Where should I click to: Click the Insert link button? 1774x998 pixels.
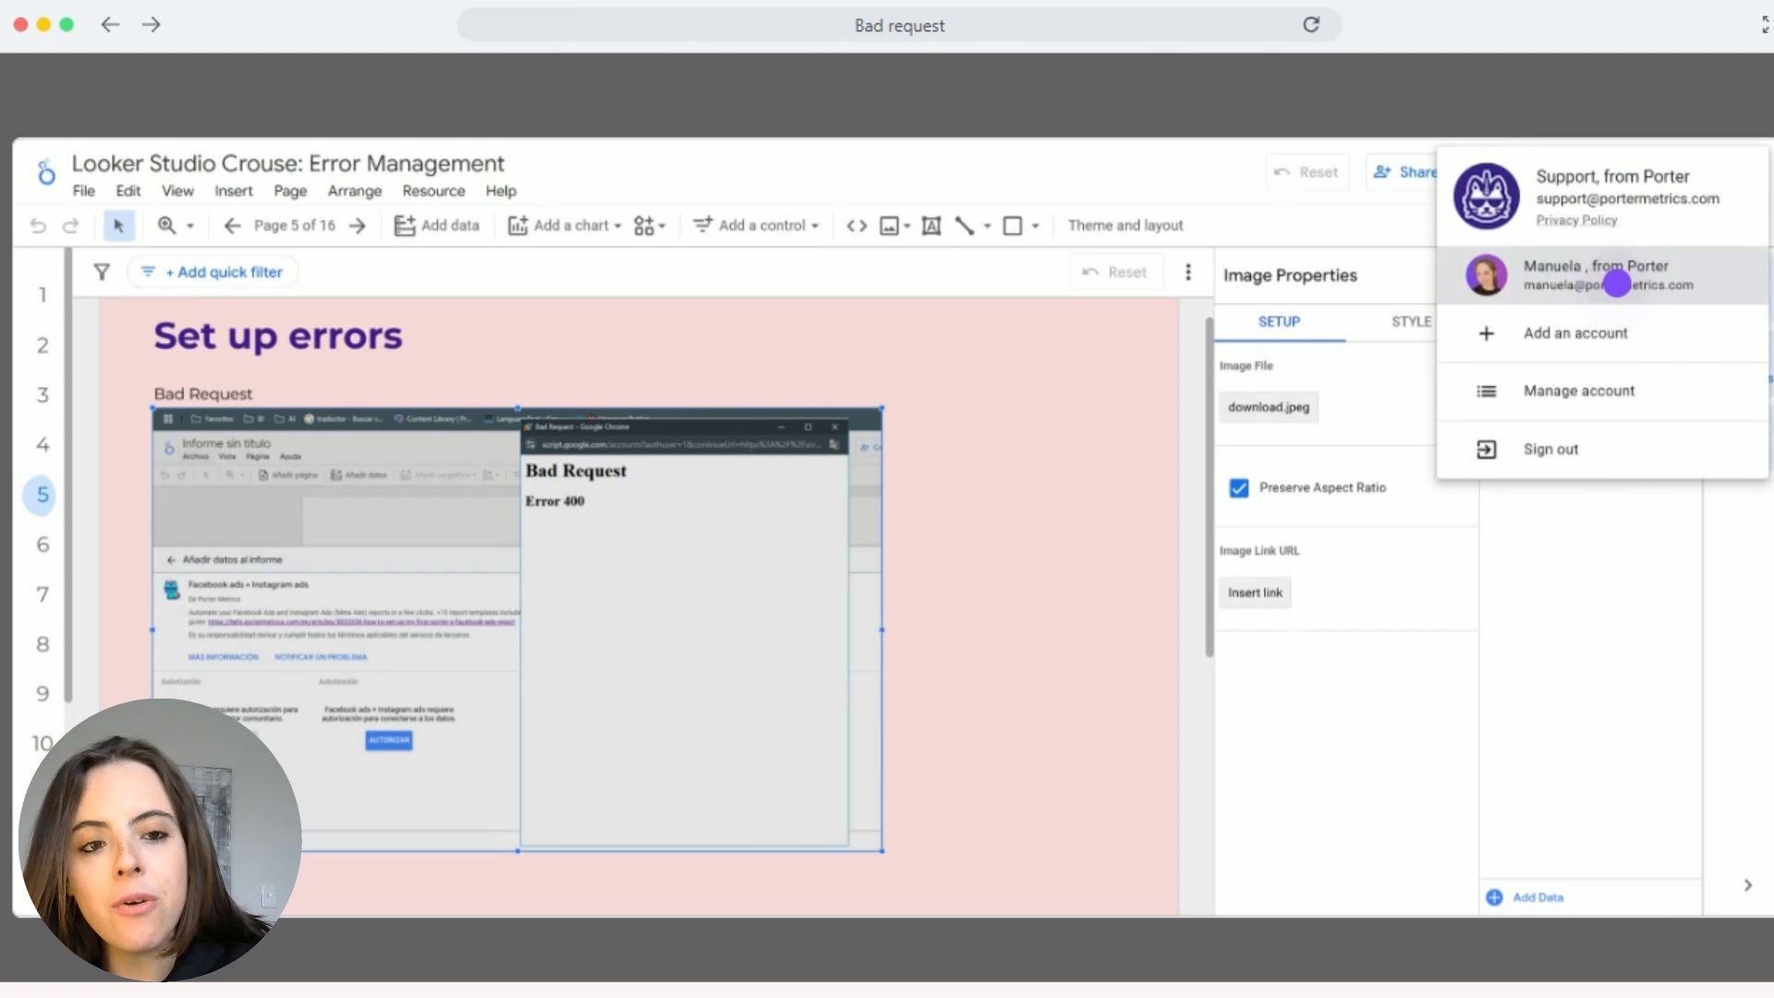1255,592
